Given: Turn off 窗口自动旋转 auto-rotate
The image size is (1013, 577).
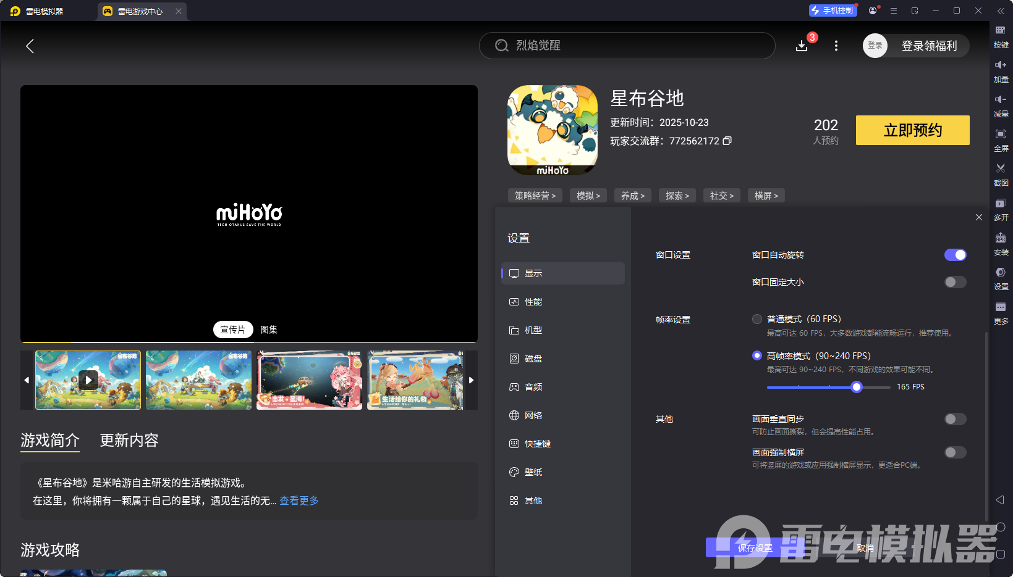Looking at the screenshot, I should pos(956,254).
